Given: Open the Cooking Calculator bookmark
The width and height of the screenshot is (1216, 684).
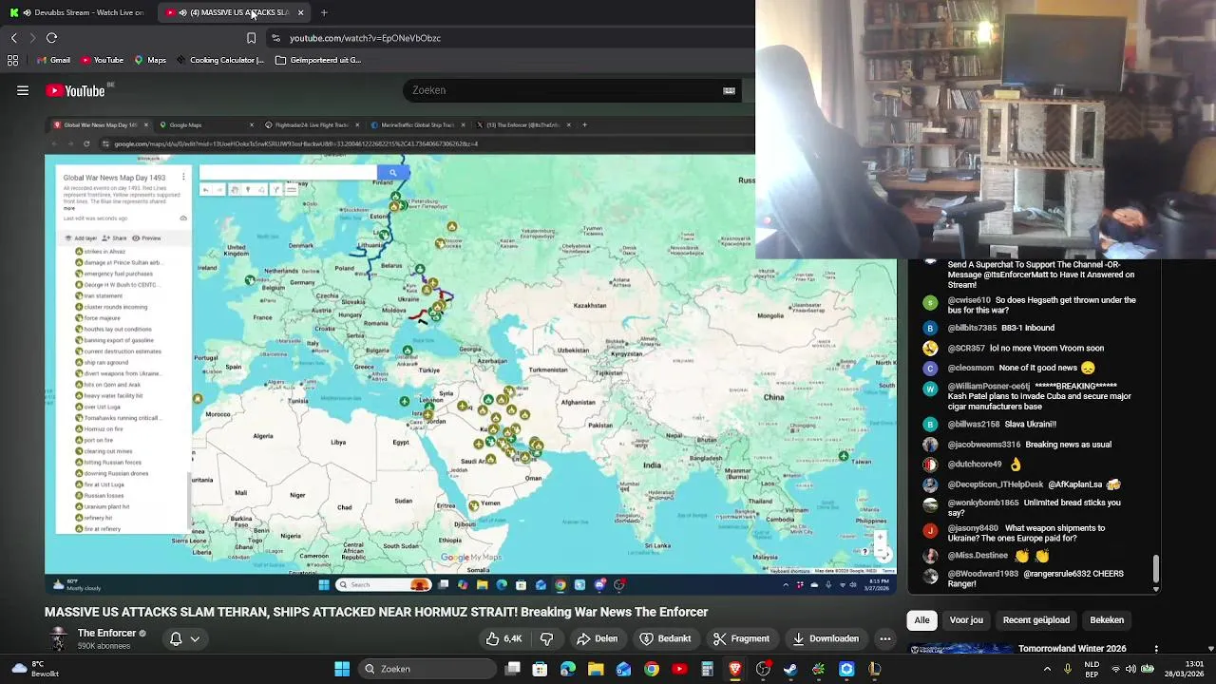Looking at the screenshot, I should (x=219, y=60).
